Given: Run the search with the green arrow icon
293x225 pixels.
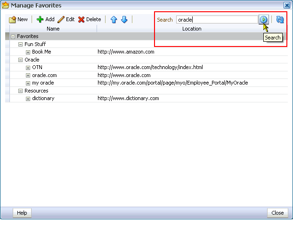Looking at the screenshot, I should coord(264,19).
